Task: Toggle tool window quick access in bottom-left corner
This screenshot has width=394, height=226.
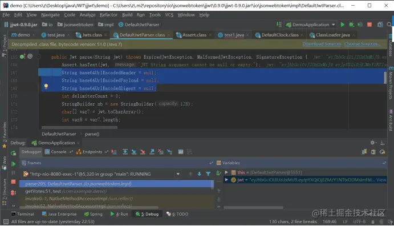Action: coord(6,222)
